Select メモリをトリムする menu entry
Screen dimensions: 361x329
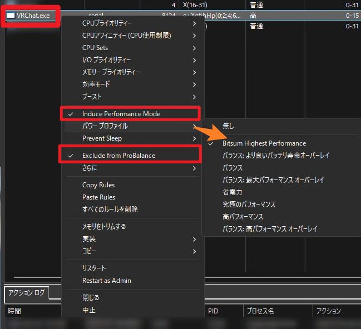133,227
